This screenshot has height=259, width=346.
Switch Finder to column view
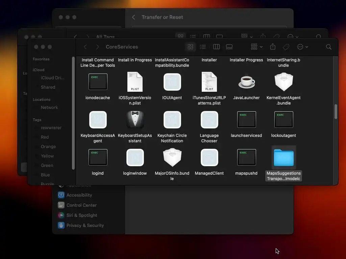[x=216, y=47]
